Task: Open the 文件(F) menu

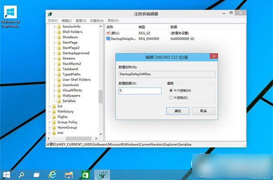Action: (x=53, y=20)
